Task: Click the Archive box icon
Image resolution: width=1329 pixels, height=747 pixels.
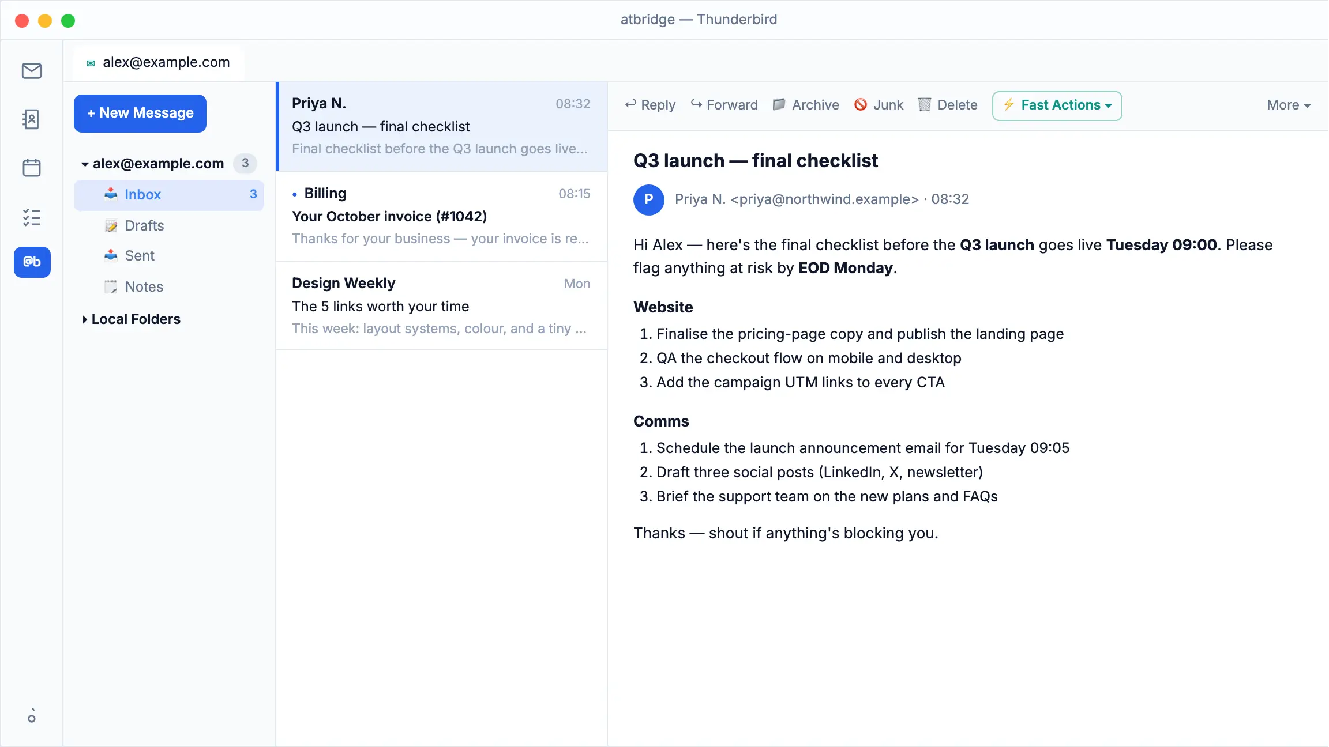Action: point(779,104)
